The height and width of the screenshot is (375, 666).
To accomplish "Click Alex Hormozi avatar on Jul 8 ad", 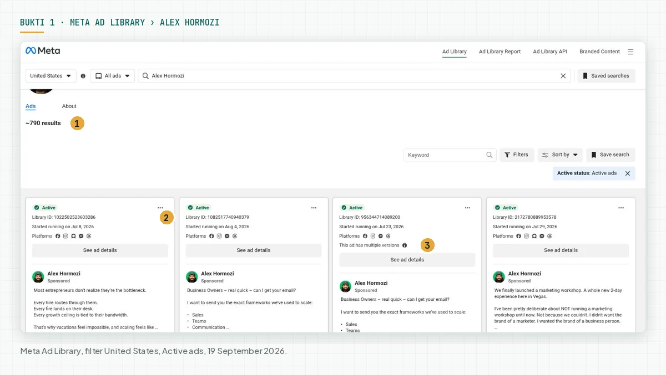I will [x=38, y=277].
